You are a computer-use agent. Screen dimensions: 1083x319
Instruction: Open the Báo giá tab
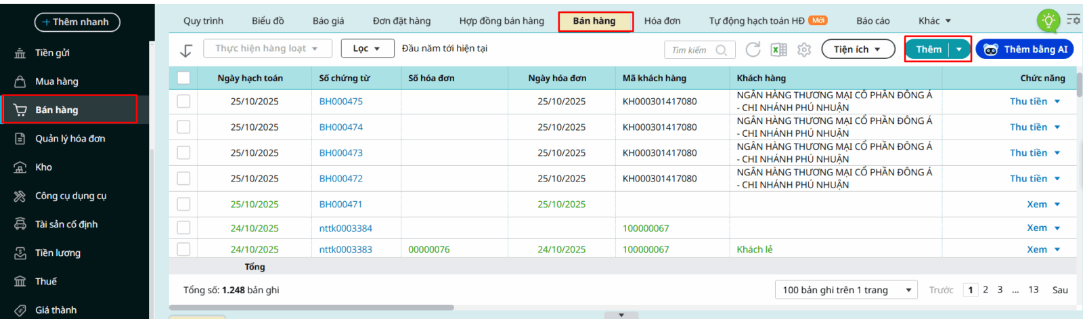click(328, 21)
